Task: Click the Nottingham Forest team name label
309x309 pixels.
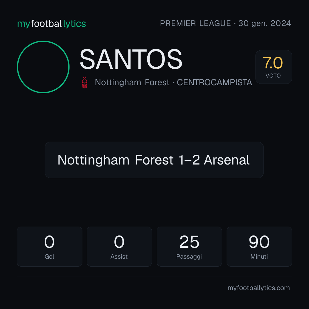Action: 132,82
